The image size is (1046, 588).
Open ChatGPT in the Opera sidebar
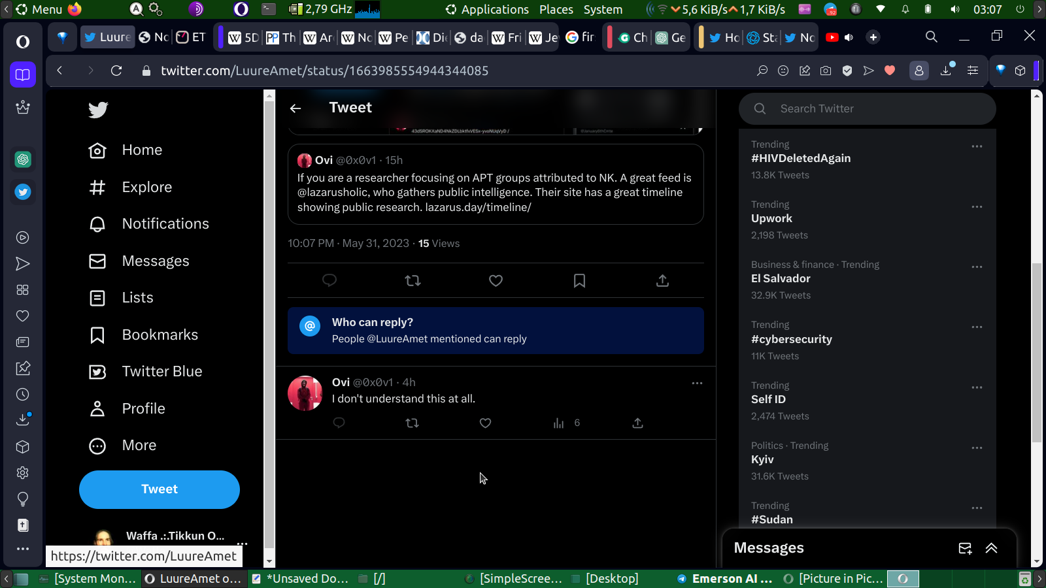pyautogui.click(x=23, y=159)
